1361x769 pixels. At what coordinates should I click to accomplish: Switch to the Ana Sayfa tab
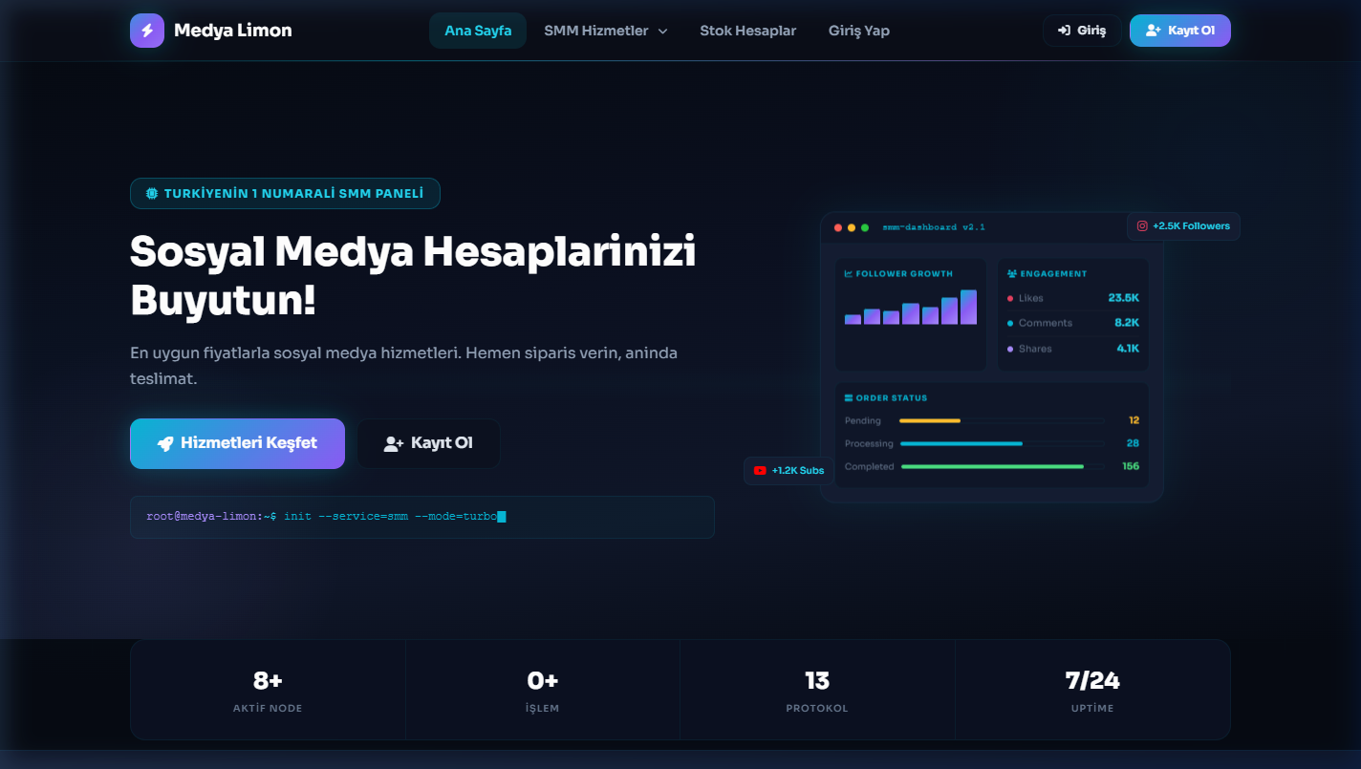pyautogui.click(x=477, y=30)
